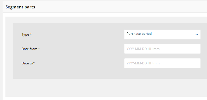This screenshot has height=100, width=207.
Task: Focus the second YYYY-MM-DD HH:mm placeholder field
Action: [162, 63]
